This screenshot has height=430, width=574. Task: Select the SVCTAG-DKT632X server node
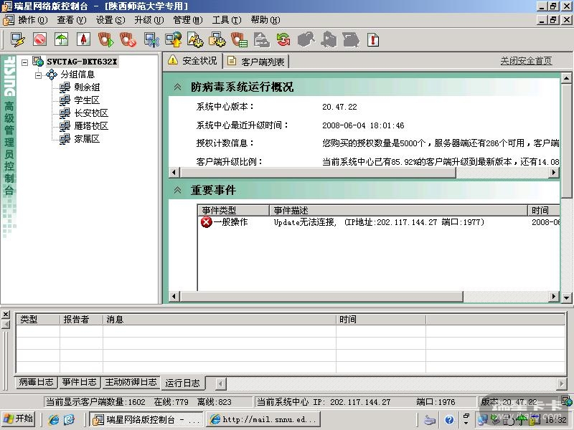point(82,62)
